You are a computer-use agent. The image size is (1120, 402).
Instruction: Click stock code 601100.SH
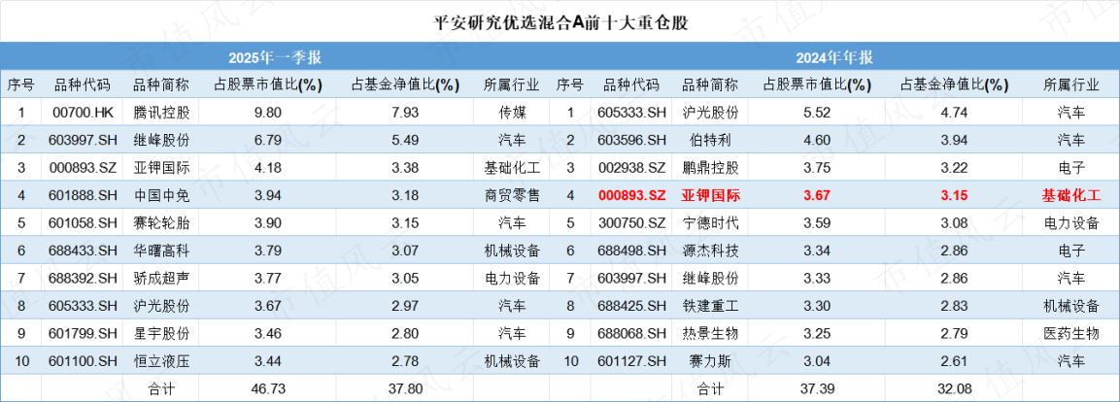point(83,361)
